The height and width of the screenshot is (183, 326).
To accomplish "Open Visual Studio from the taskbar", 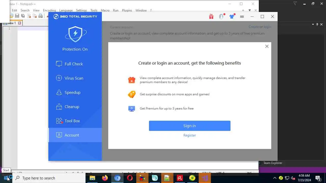I will [x=205, y=178].
